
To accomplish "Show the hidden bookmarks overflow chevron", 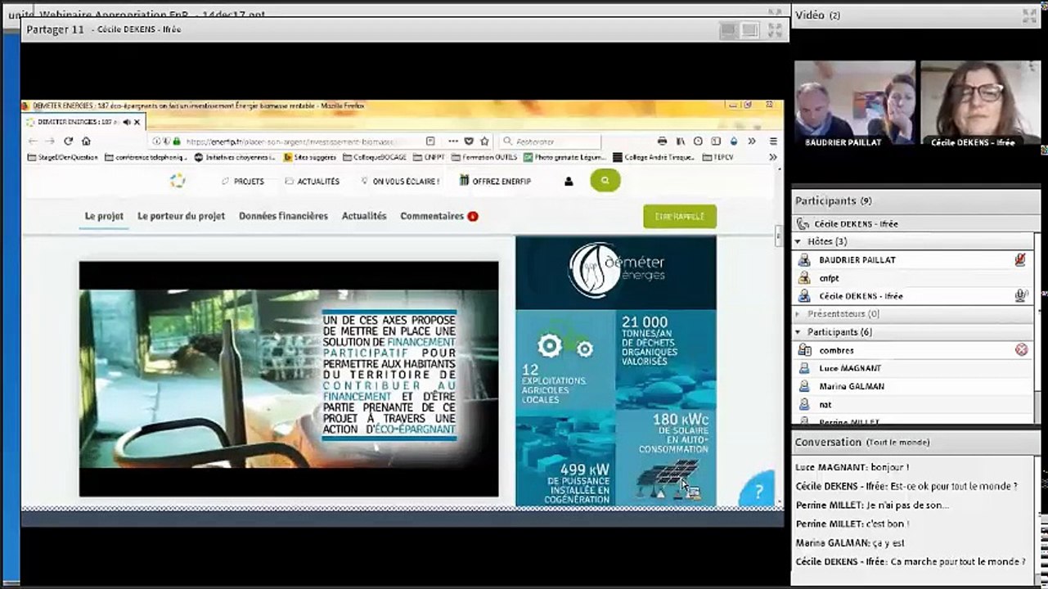I will (x=771, y=157).
